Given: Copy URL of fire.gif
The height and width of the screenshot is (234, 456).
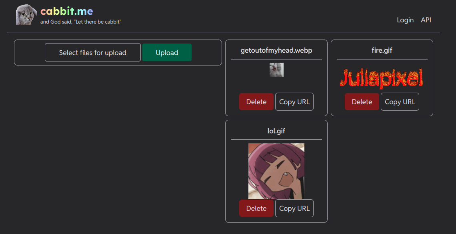Looking at the screenshot, I should 400,102.
